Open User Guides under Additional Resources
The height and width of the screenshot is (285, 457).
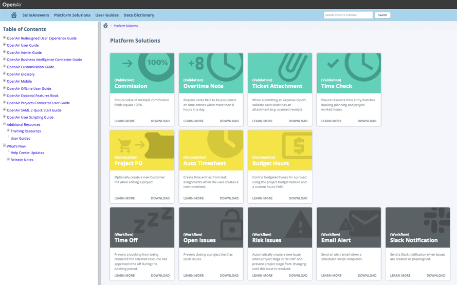coord(21,138)
